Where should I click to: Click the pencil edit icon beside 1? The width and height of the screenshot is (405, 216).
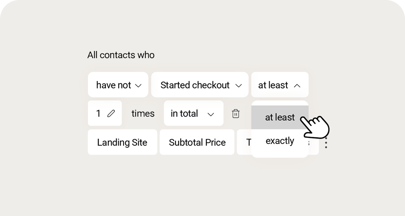pos(111,113)
